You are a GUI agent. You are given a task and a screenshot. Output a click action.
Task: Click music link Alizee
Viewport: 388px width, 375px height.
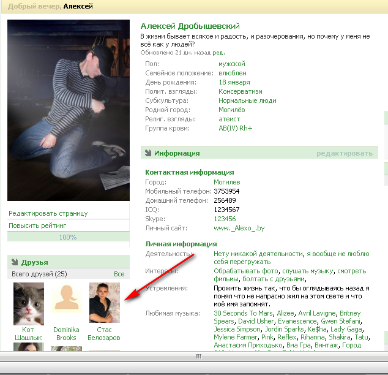point(285,313)
